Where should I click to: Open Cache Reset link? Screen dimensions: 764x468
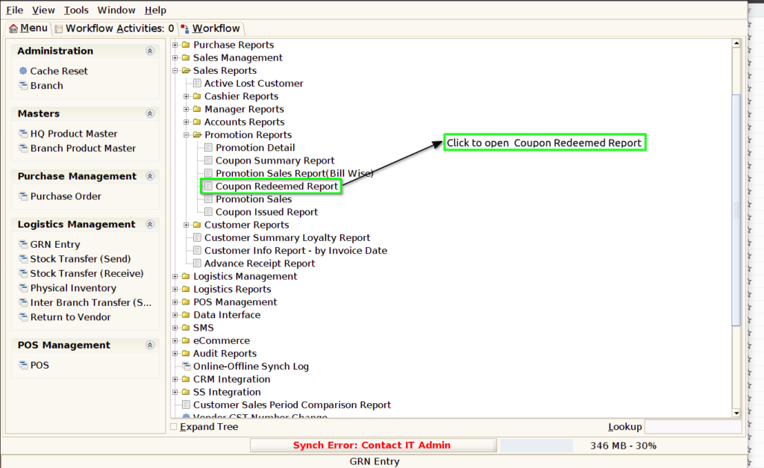tap(59, 71)
